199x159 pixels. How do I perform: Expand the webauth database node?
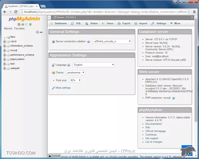[5, 68]
